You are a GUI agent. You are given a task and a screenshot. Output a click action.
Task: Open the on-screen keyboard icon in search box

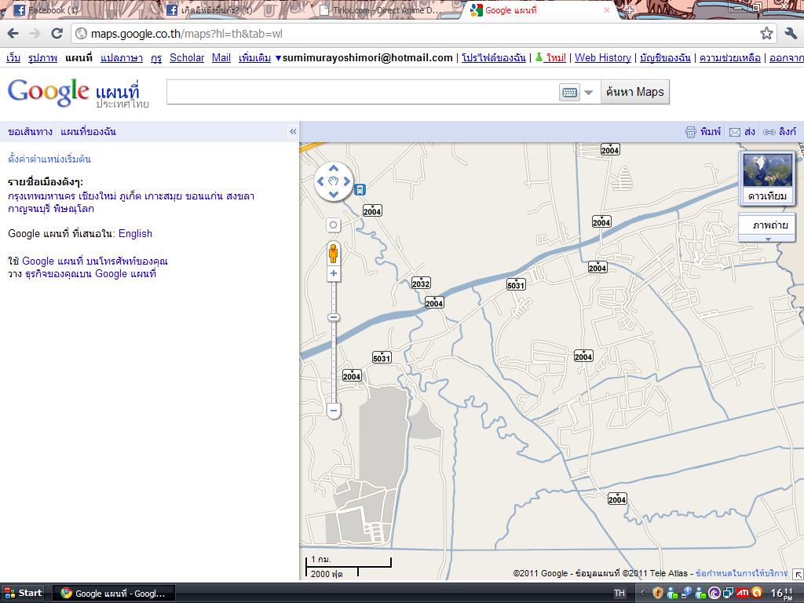pyautogui.click(x=569, y=93)
